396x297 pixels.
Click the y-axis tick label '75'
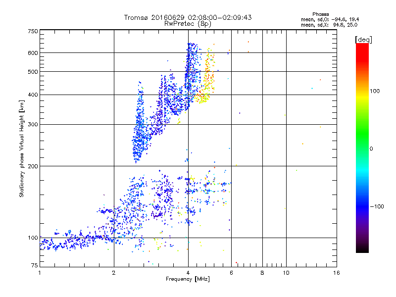click(x=35, y=265)
